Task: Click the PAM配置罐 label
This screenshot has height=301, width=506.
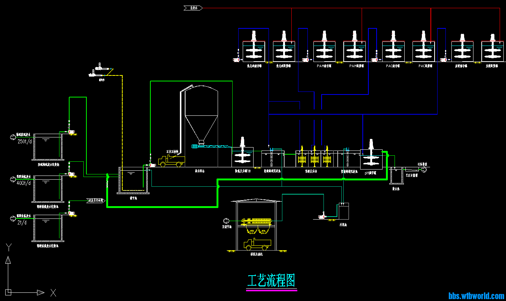Action: [356, 66]
